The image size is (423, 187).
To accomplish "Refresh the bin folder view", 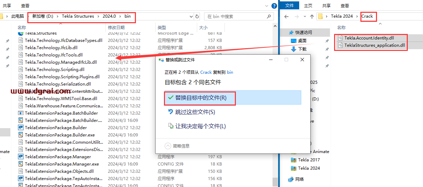I will [197, 16].
